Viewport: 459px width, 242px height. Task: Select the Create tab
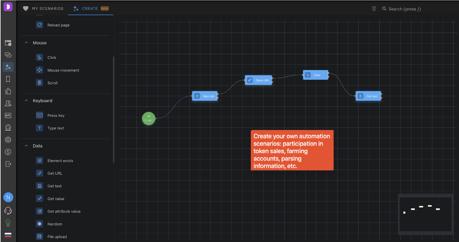[x=90, y=9]
